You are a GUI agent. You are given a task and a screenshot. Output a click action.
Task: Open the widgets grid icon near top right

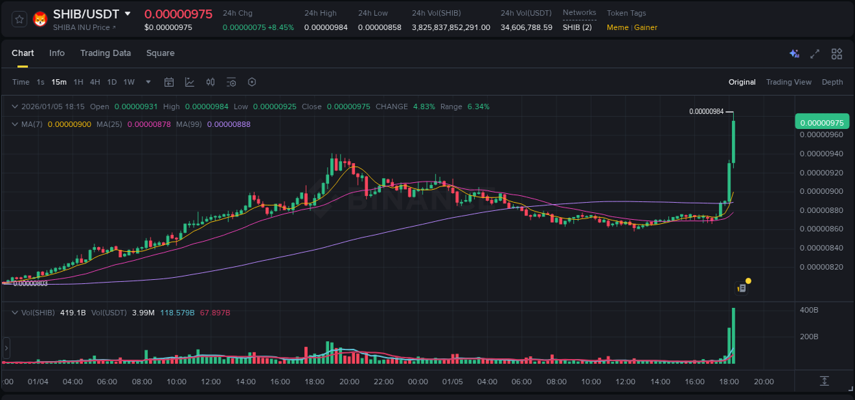(837, 53)
